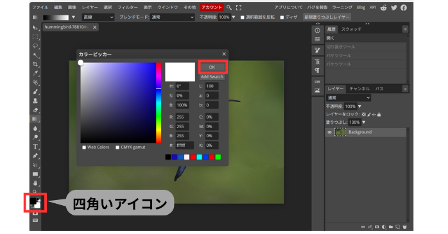Toggle fullscreen mode icon
448x234 pixels.
[239, 8]
